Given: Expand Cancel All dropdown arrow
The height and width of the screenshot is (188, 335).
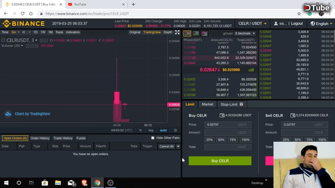Looking at the screenshot, I should tap(178, 146).
